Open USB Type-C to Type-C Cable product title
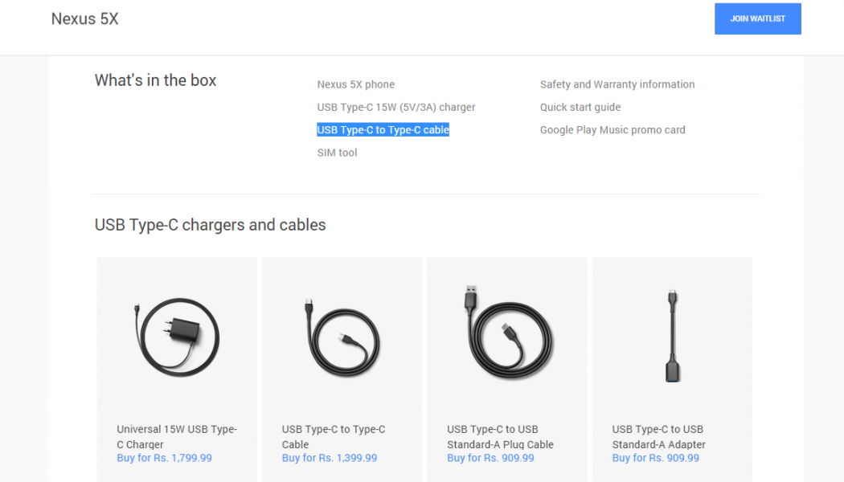Screen dimensions: 844x482 pos(334,436)
